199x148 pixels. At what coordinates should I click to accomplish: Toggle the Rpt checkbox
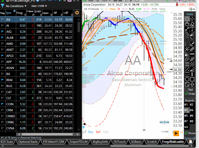pos(186,90)
